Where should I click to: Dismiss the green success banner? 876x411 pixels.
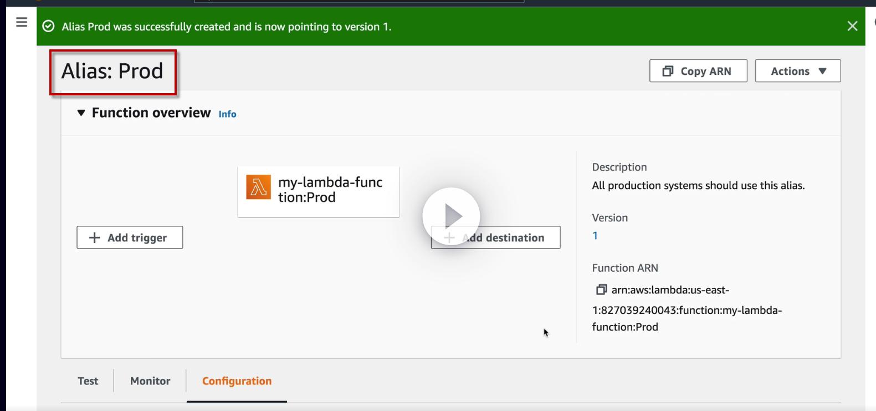pyautogui.click(x=852, y=26)
